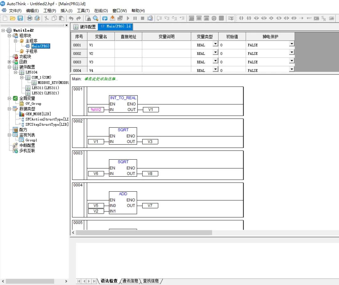Undo the last action
The width and height of the screenshot is (339, 285).
point(71,19)
